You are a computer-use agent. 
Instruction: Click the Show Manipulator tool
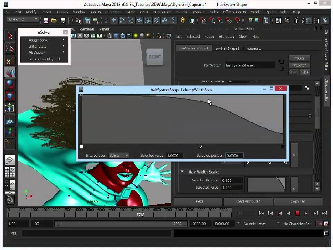pos(10,132)
